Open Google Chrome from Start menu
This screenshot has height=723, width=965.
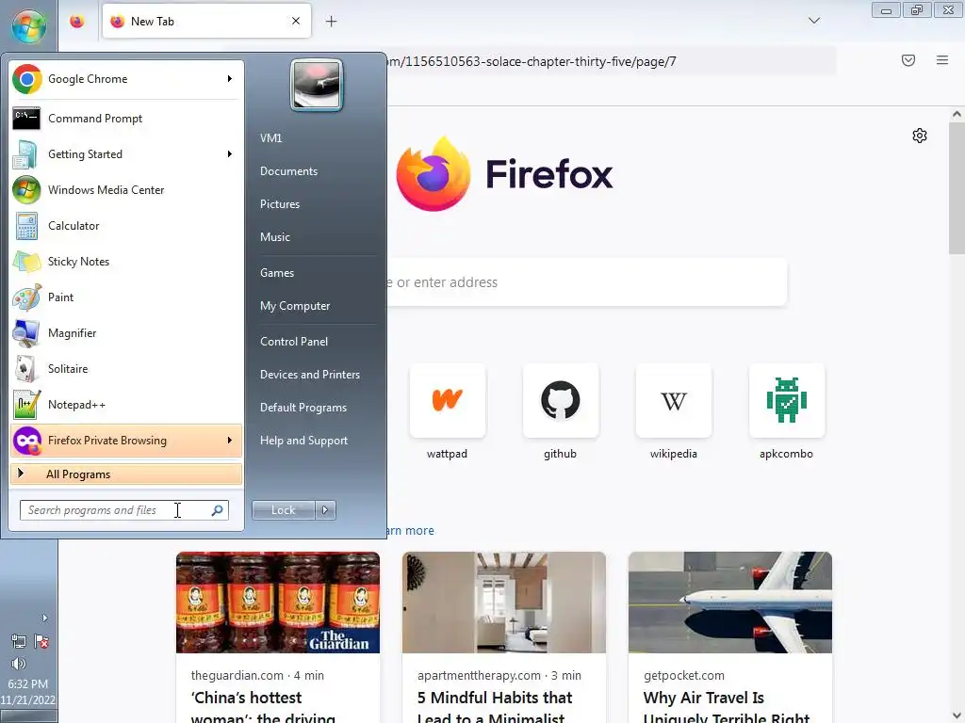(x=125, y=79)
